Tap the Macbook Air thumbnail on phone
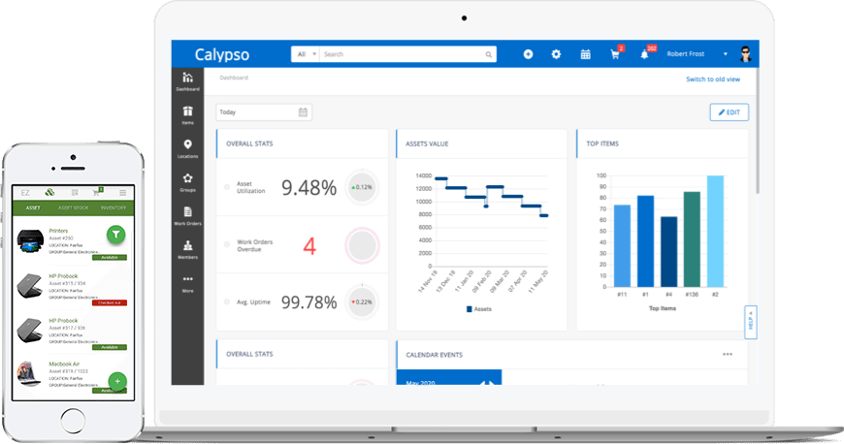 (29, 373)
